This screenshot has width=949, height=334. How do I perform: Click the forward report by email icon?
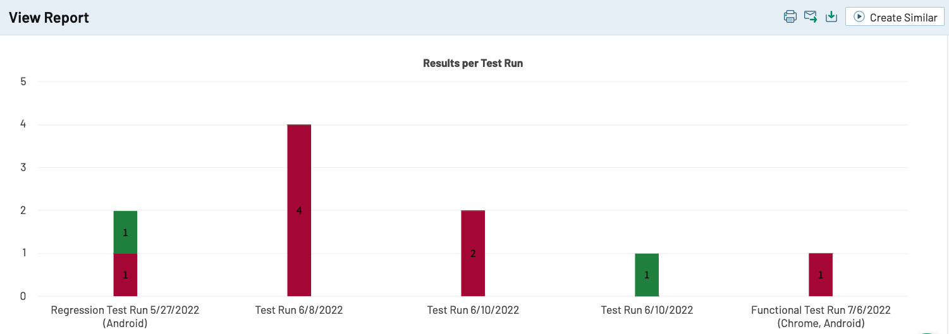811,17
